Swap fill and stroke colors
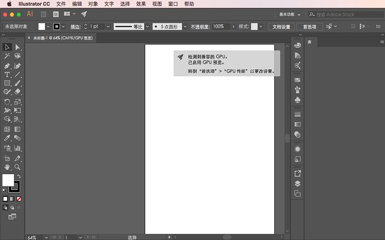 (19, 176)
